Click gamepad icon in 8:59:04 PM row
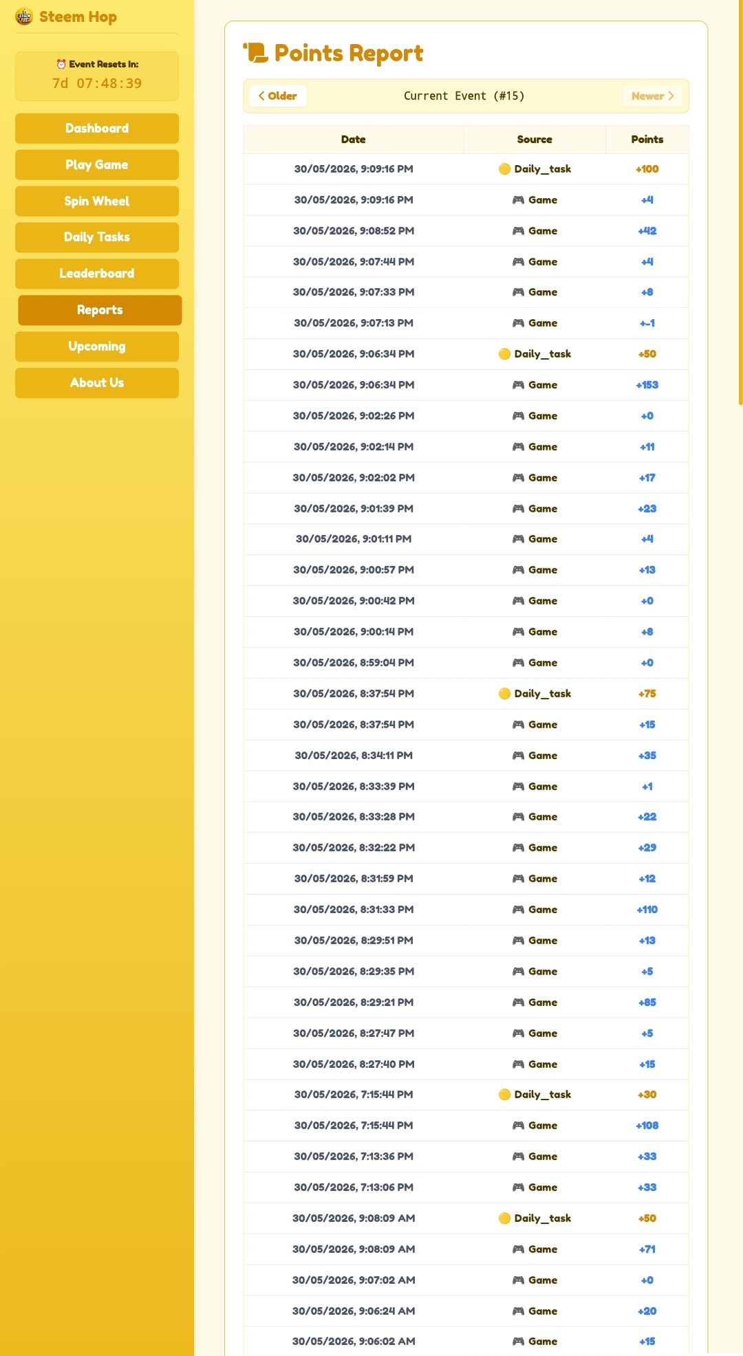Screen dimensions: 743x1356 [x=518, y=663]
